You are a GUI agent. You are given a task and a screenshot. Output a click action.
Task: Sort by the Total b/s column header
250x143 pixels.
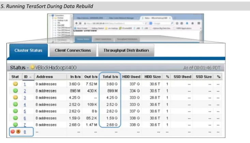click(x=110, y=77)
